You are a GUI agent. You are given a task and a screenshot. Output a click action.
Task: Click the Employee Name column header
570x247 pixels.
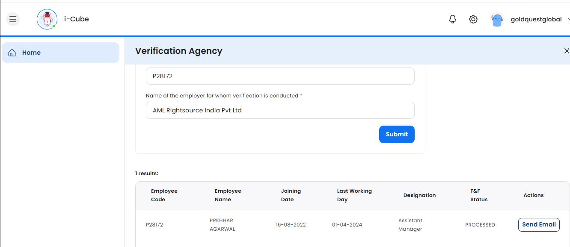(x=228, y=195)
